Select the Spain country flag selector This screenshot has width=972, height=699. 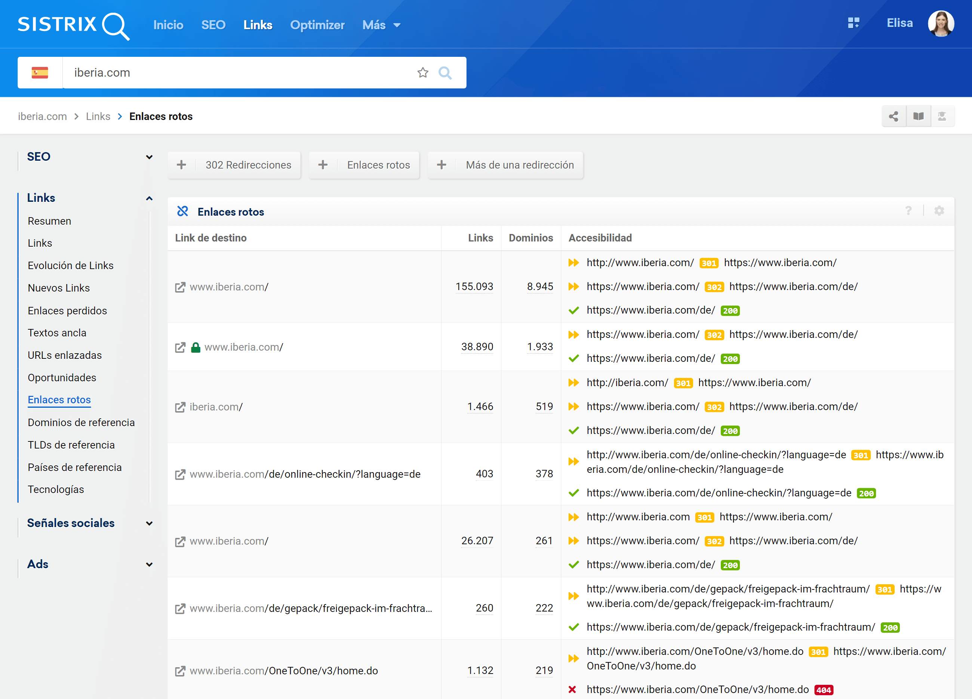[x=40, y=73]
